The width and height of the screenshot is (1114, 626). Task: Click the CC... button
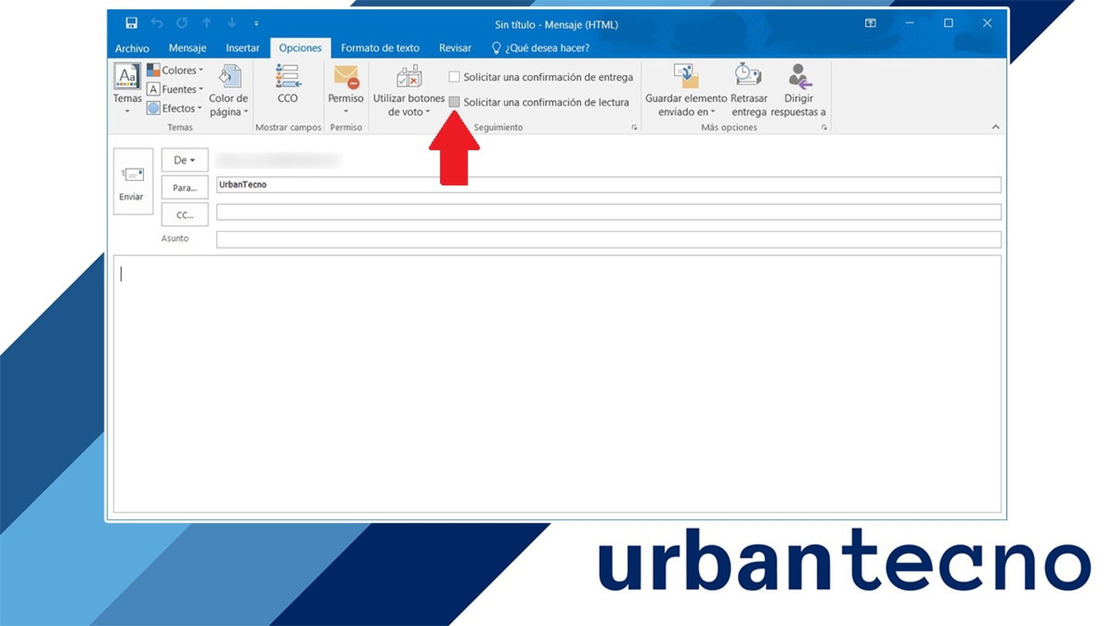[185, 215]
